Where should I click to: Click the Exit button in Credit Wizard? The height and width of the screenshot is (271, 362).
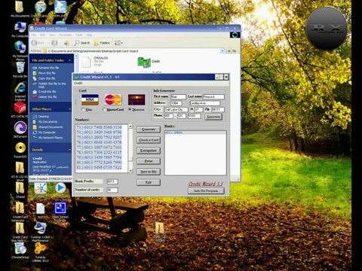149,182
